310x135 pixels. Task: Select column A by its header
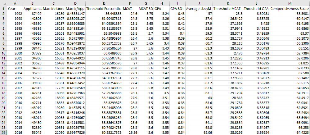(x=15, y=2)
